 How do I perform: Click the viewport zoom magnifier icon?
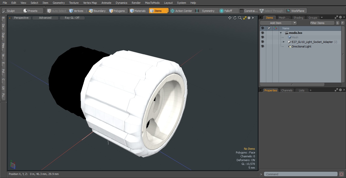[x=240, y=18]
